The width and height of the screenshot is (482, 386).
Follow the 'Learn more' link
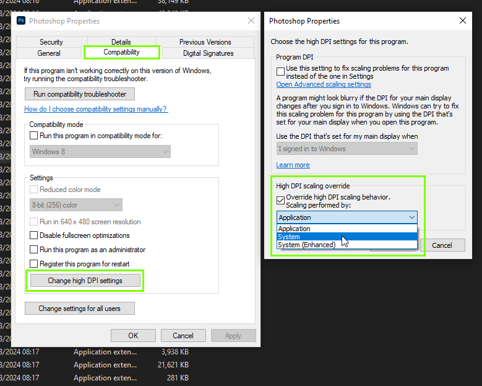click(x=293, y=165)
